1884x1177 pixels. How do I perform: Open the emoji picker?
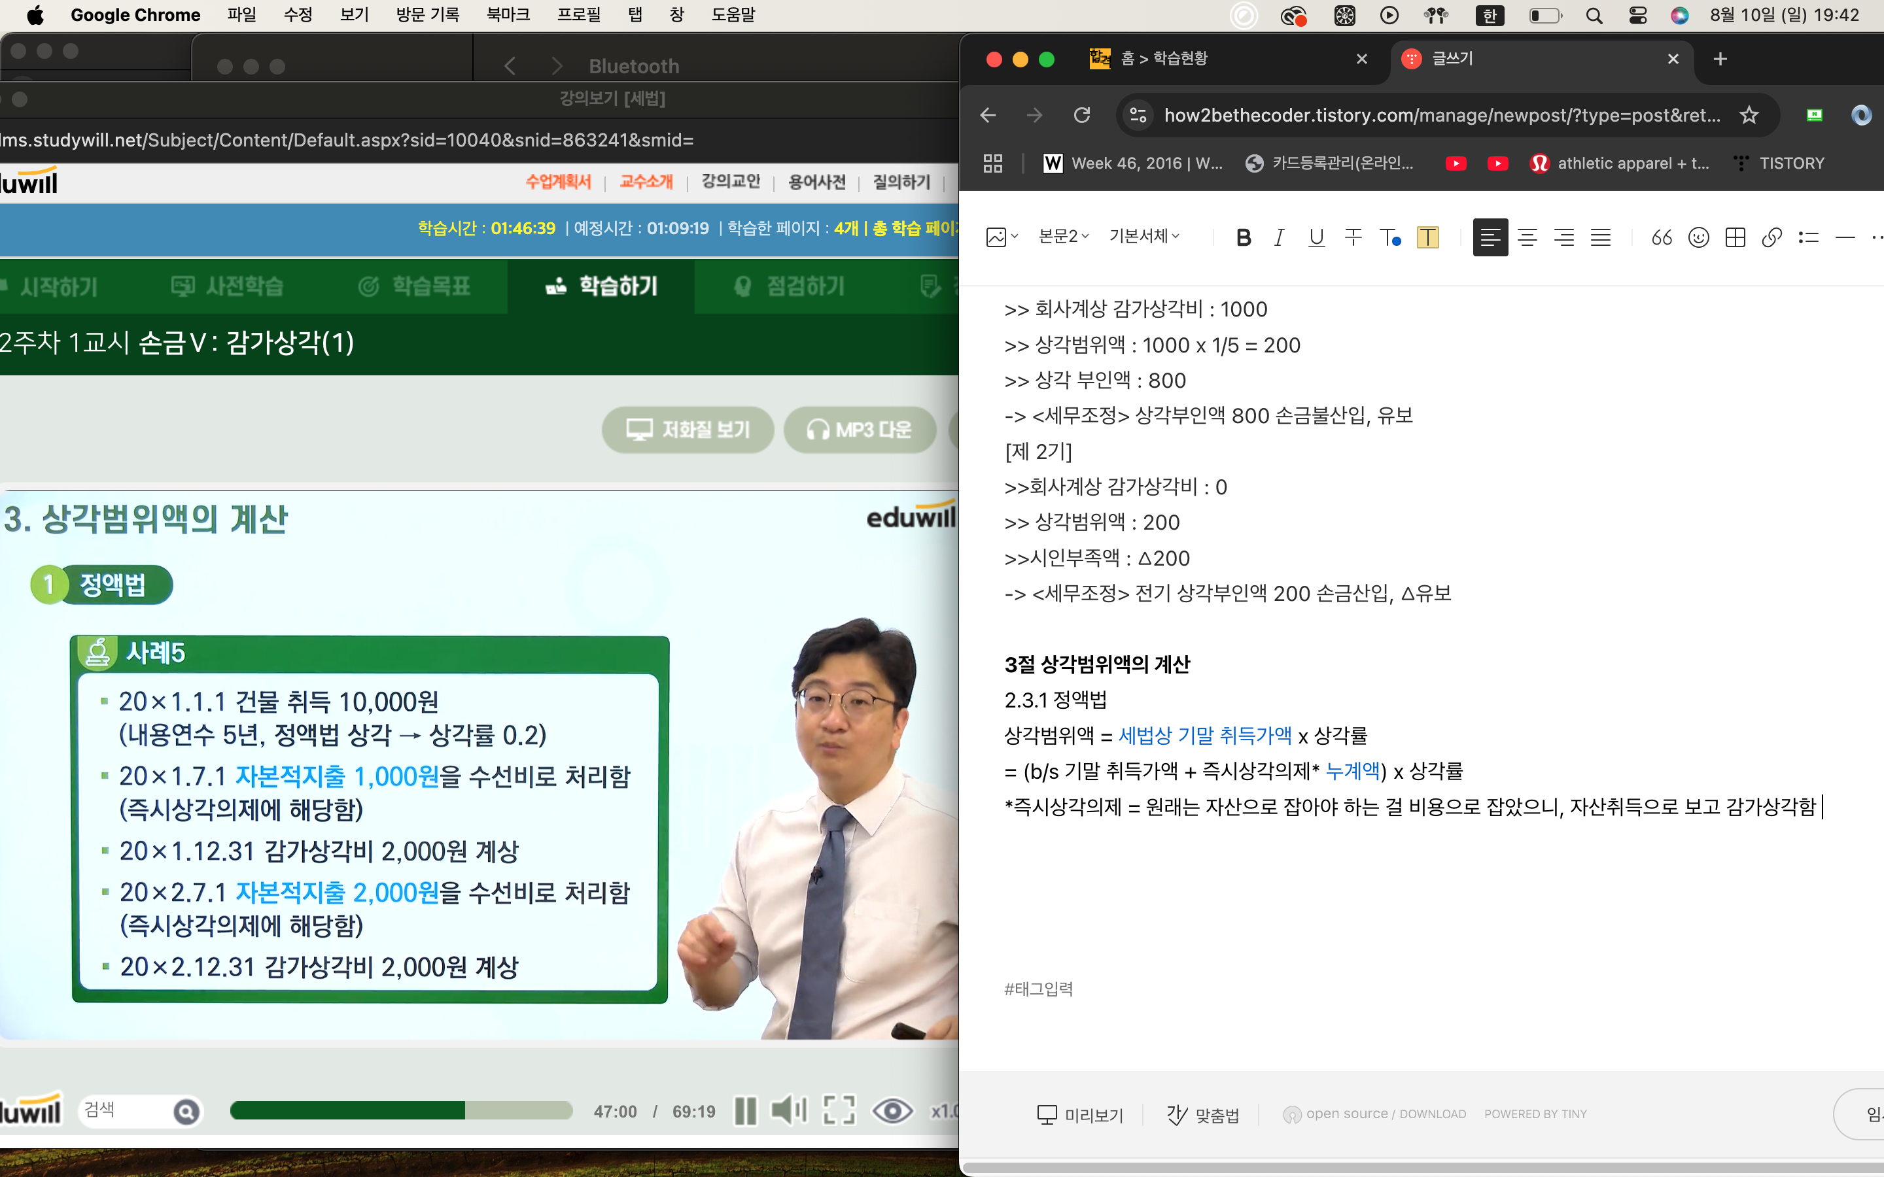tap(1698, 237)
